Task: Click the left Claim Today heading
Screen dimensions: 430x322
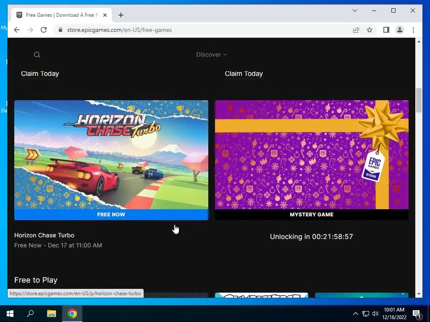Action: [40, 74]
